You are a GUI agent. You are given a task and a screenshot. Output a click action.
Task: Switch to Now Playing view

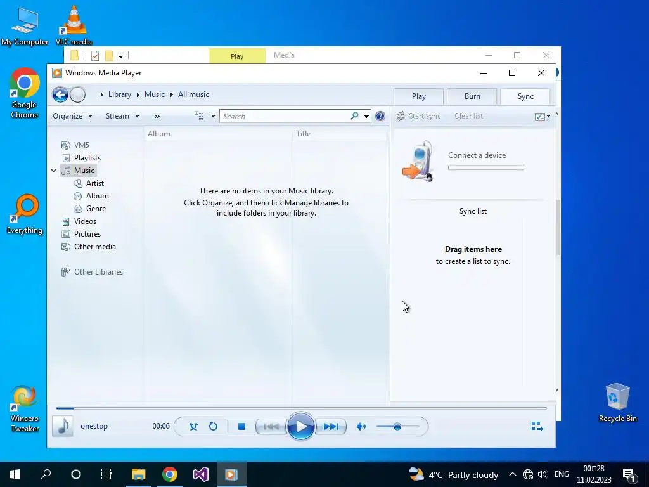537,426
